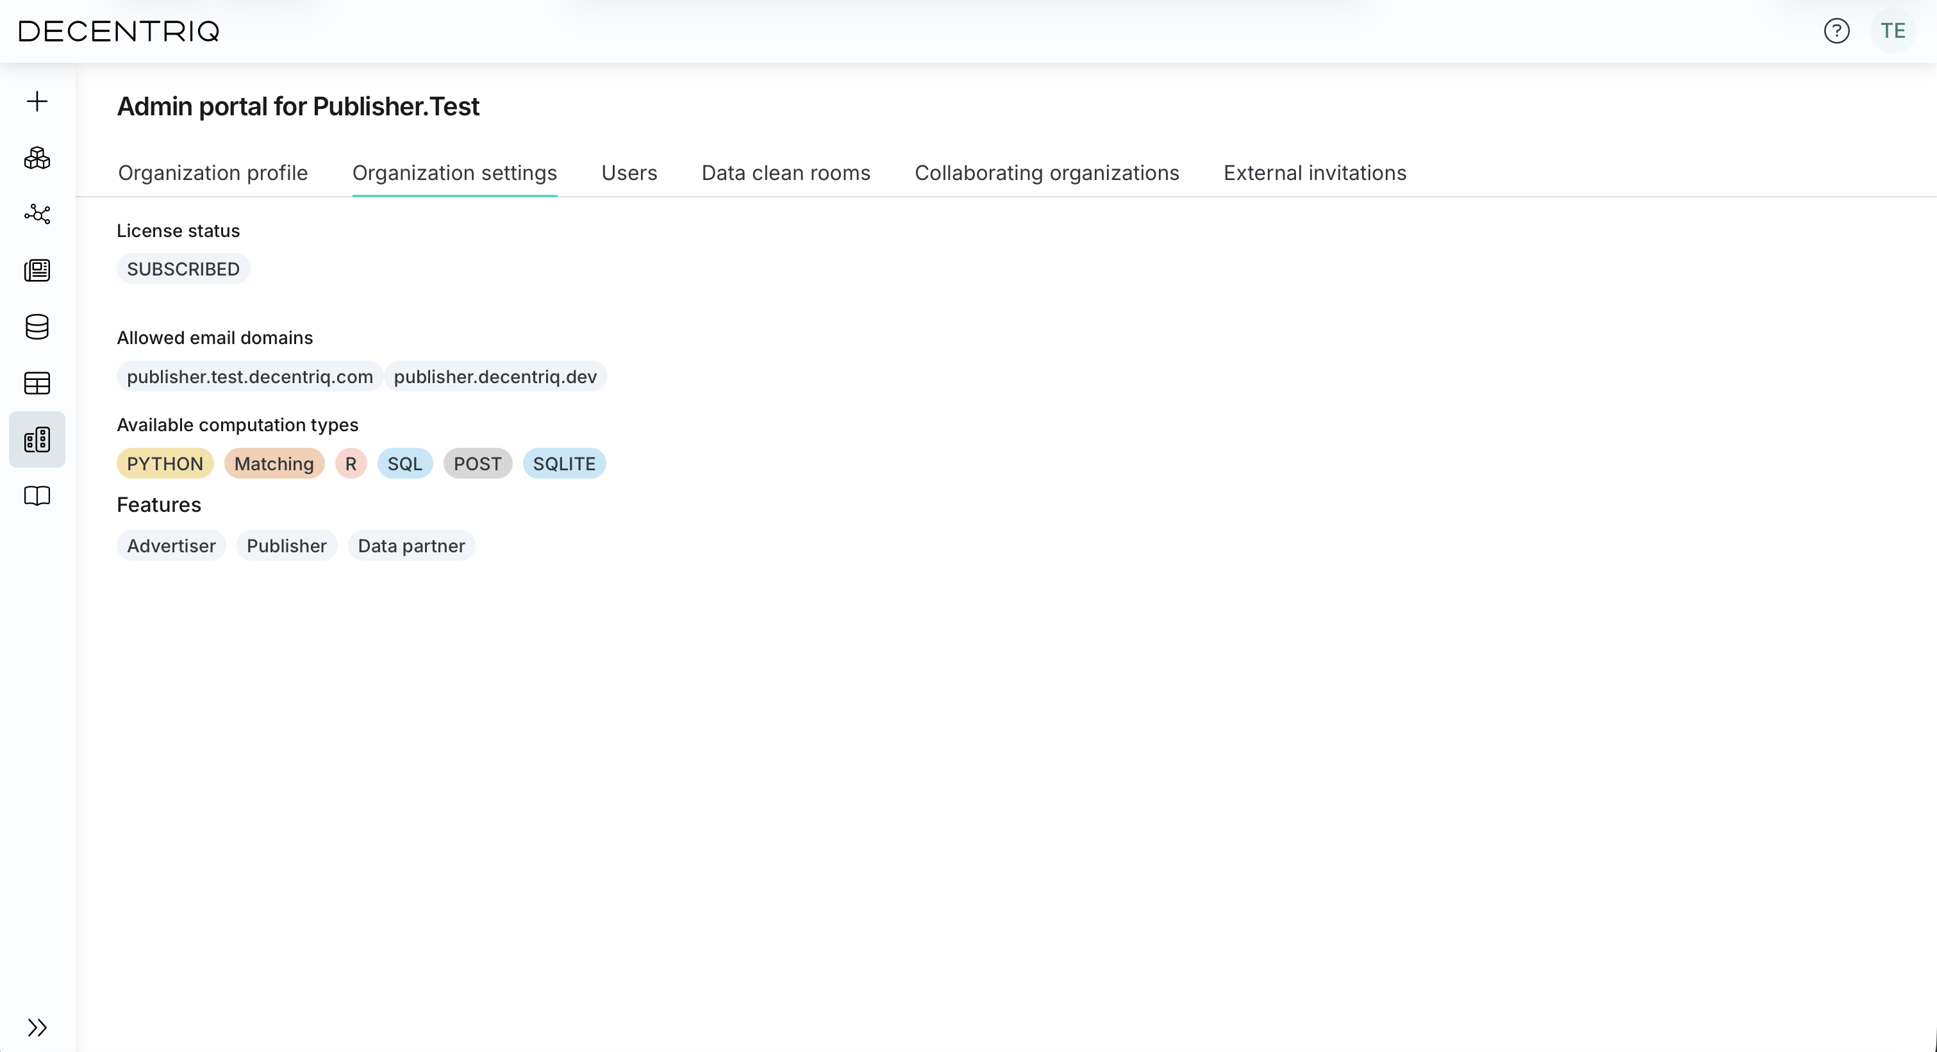Click the PYTHON computation type chip

point(165,464)
